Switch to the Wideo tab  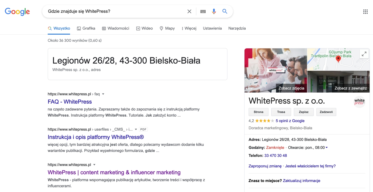pos(144,28)
